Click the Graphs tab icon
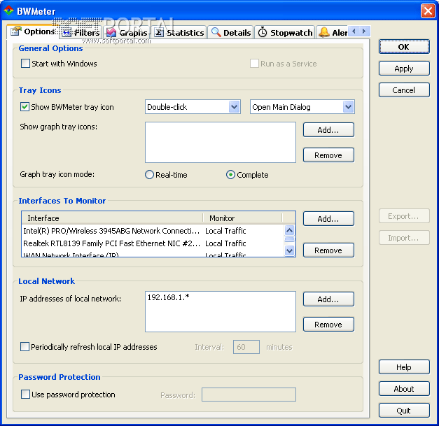This screenshot has height=426, width=439. point(111,33)
